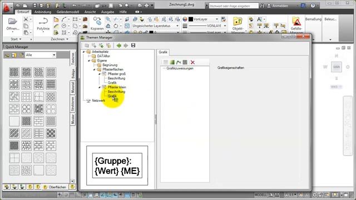
Task: Click the gray hatch icon in Grafik toolbar
Action: [185, 62]
